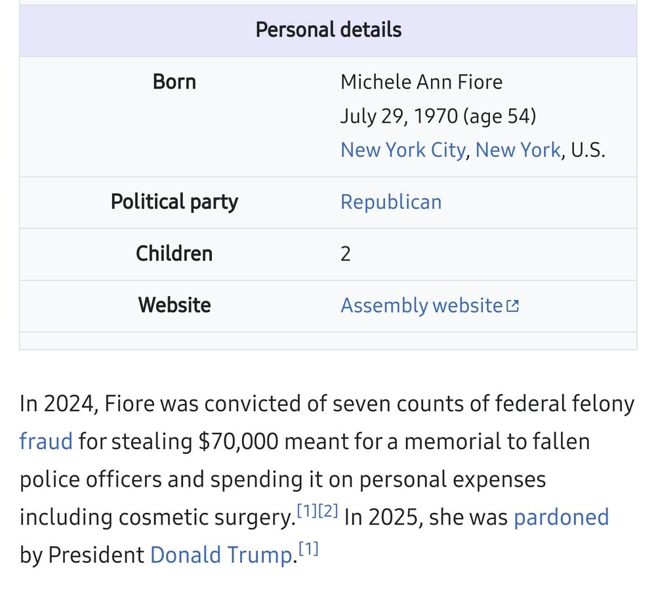Open the Assembly website link
The height and width of the screenshot is (595, 656).
click(x=421, y=305)
